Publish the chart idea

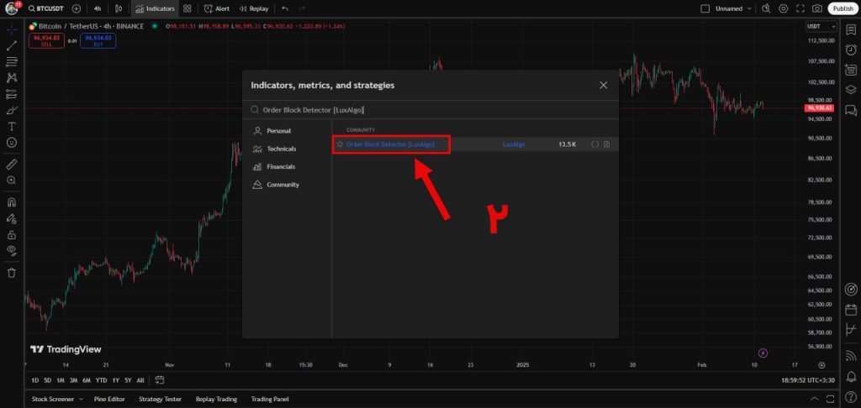843,8
